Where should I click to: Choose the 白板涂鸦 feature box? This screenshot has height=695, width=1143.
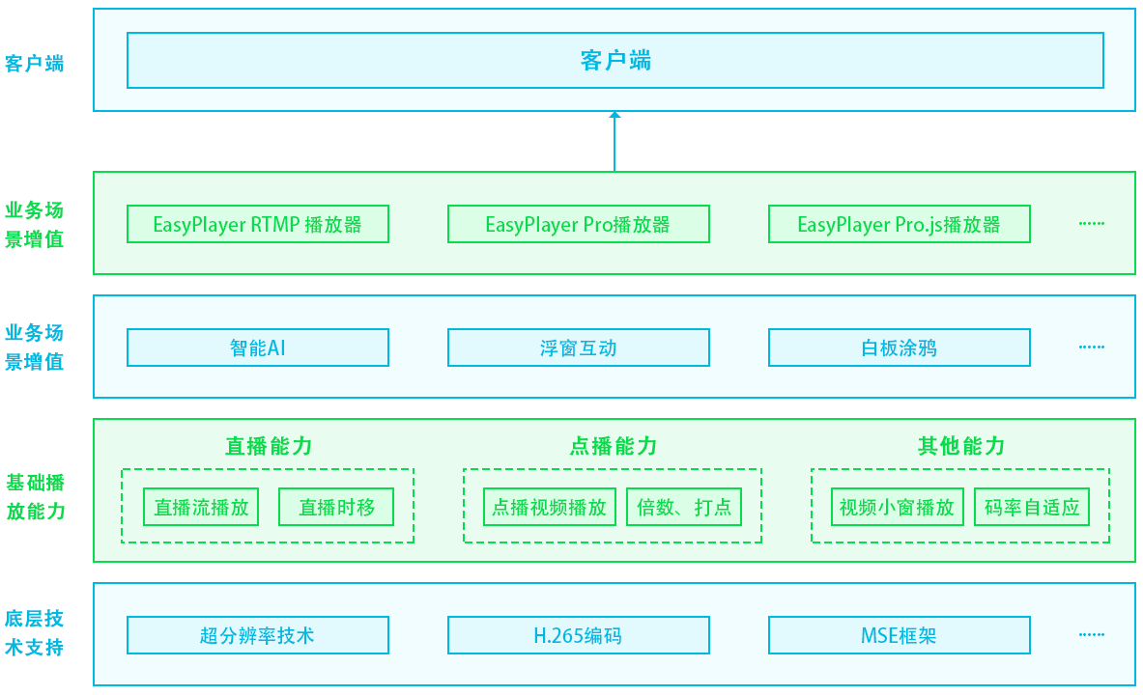(899, 347)
